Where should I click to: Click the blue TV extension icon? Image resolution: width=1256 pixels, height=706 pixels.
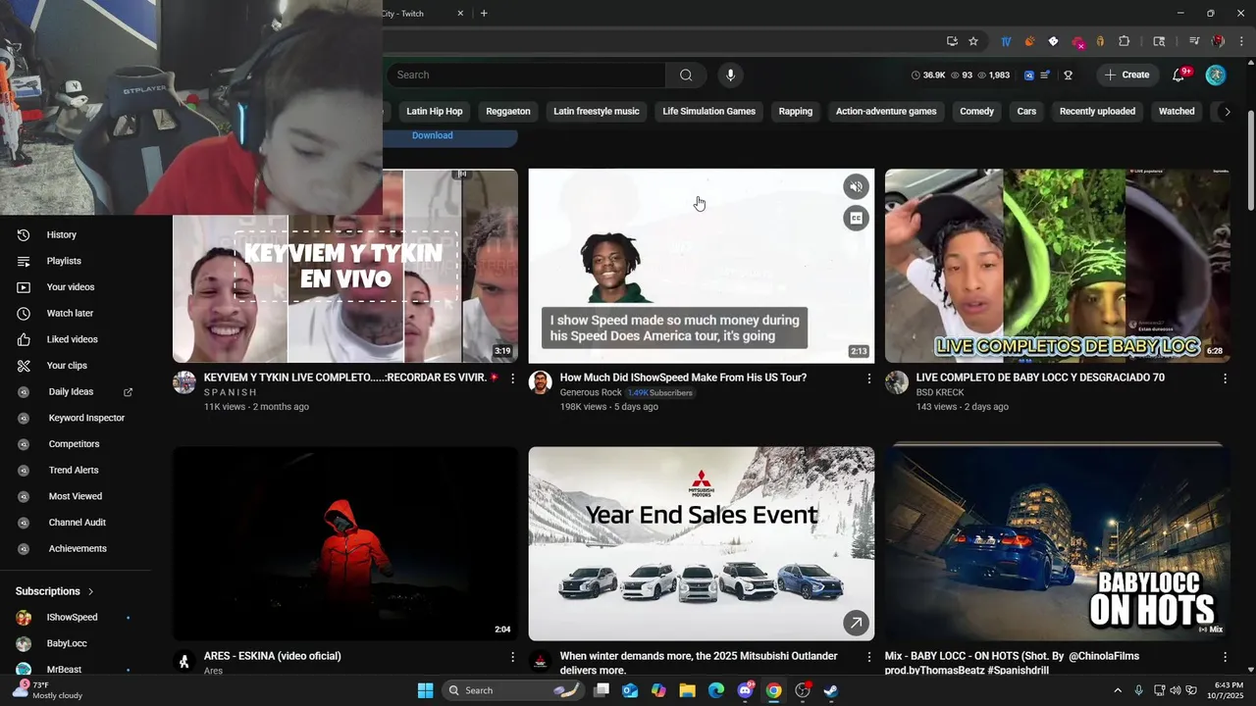click(x=1006, y=41)
